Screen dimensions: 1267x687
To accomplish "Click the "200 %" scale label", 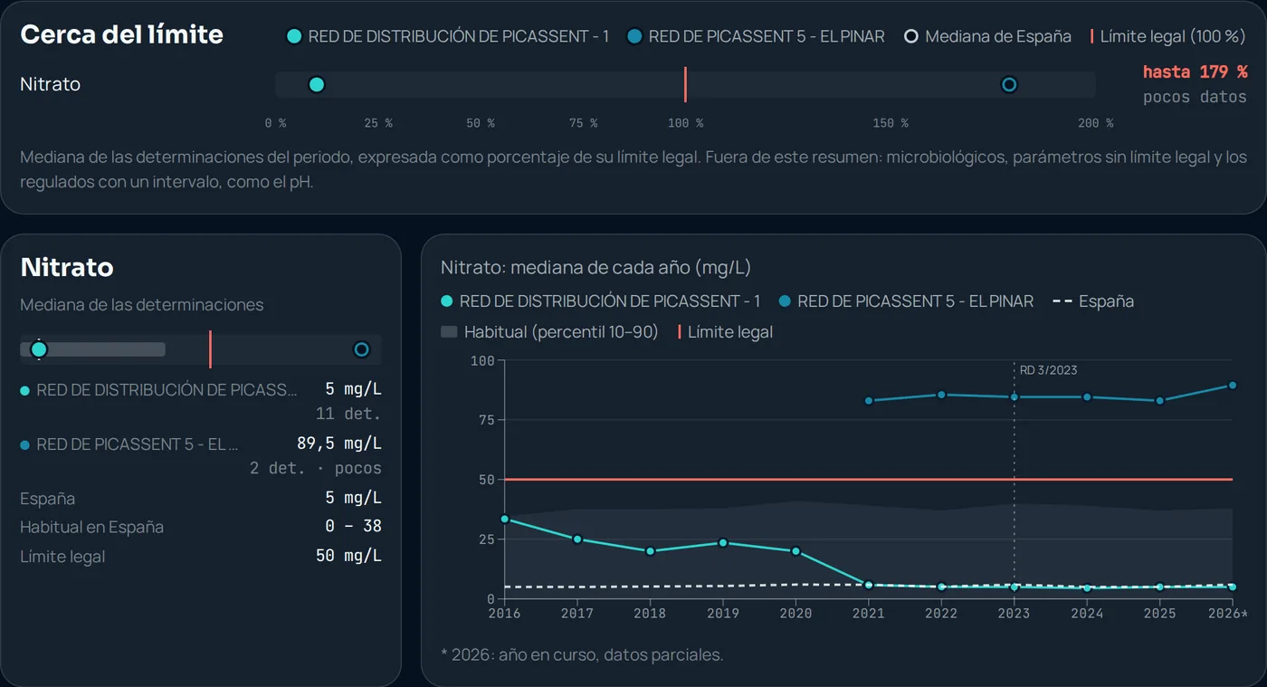I will (x=1095, y=123).
